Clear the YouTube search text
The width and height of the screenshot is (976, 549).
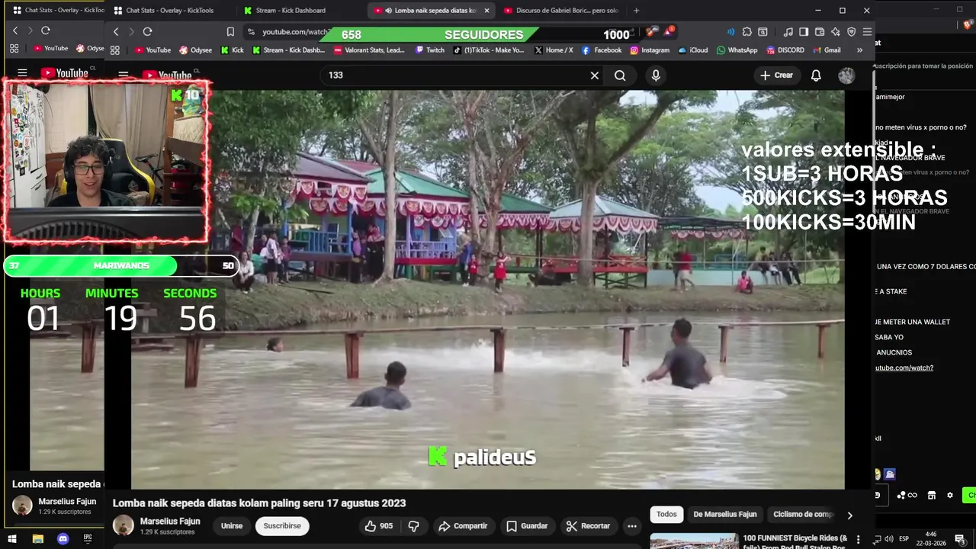(x=595, y=75)
